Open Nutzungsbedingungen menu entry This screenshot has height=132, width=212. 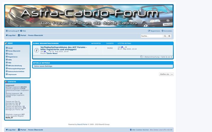pyautogui.click(x=16, y=69)
